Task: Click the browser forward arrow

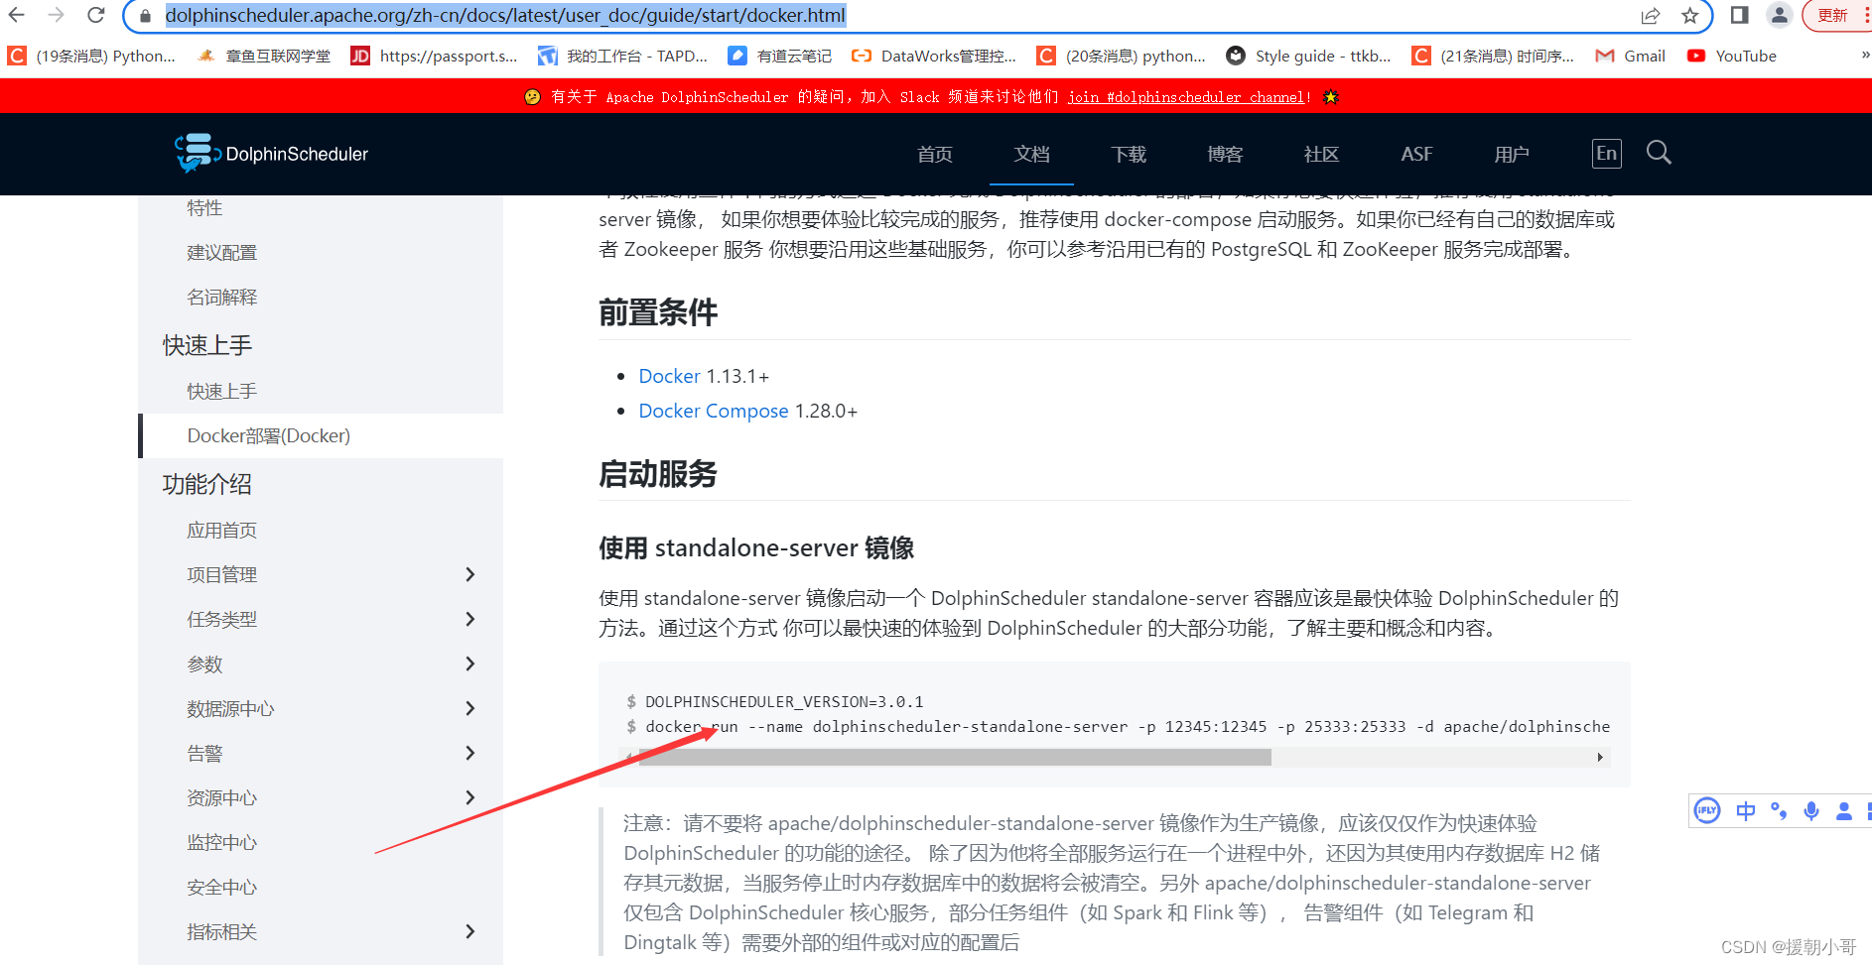Action: (56, 15)
